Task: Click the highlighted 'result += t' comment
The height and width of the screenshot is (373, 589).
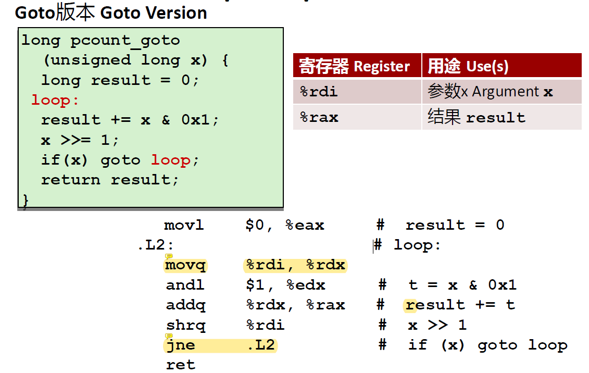Action: point(459,305)
